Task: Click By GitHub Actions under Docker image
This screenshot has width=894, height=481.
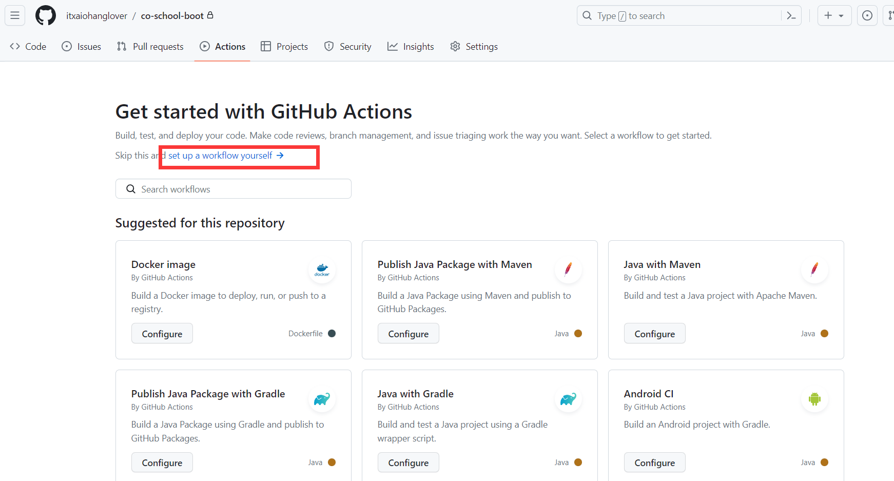Action: tap(162, 278)
